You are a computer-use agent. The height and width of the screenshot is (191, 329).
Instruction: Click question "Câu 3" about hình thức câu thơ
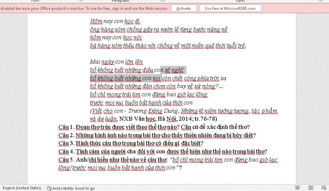coord(131,143)
